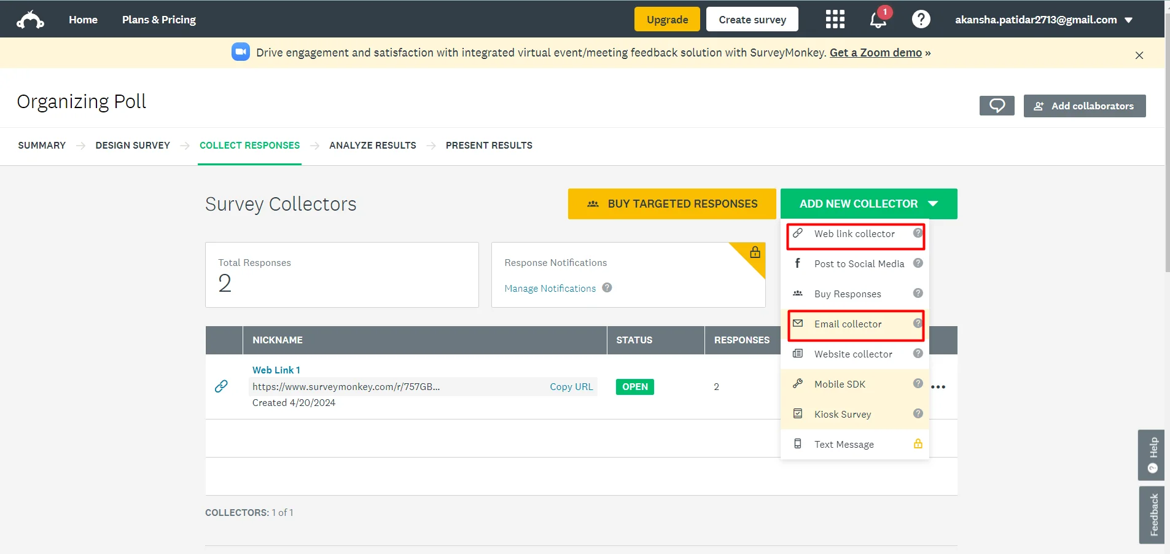Click the Upgrade button
Screen dimensions: 1170x554
pyautogui.click(x=667, y=20)
